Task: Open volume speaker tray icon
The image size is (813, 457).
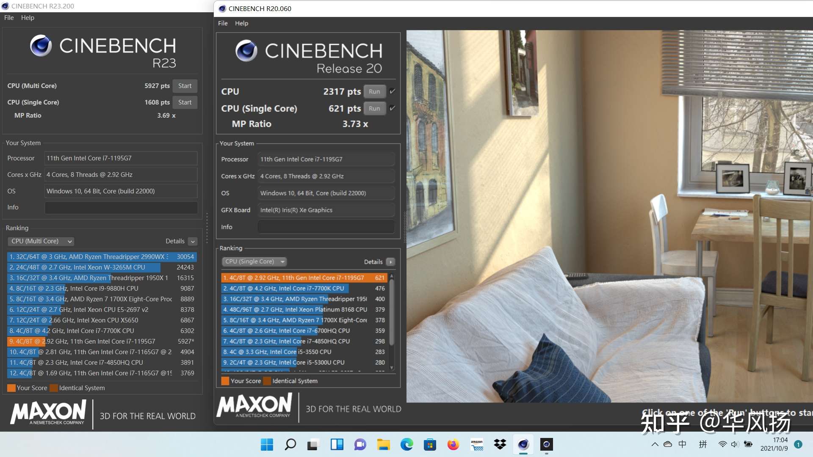Action: click(735, 444)
